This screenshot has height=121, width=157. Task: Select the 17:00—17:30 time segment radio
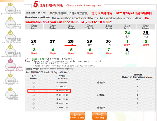33,108
